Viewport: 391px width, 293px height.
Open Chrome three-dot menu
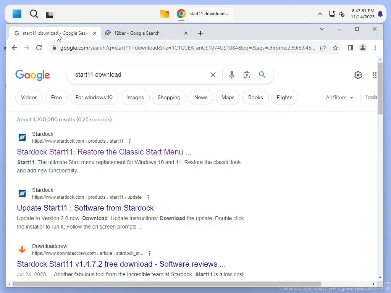click(x=375, y=48)
